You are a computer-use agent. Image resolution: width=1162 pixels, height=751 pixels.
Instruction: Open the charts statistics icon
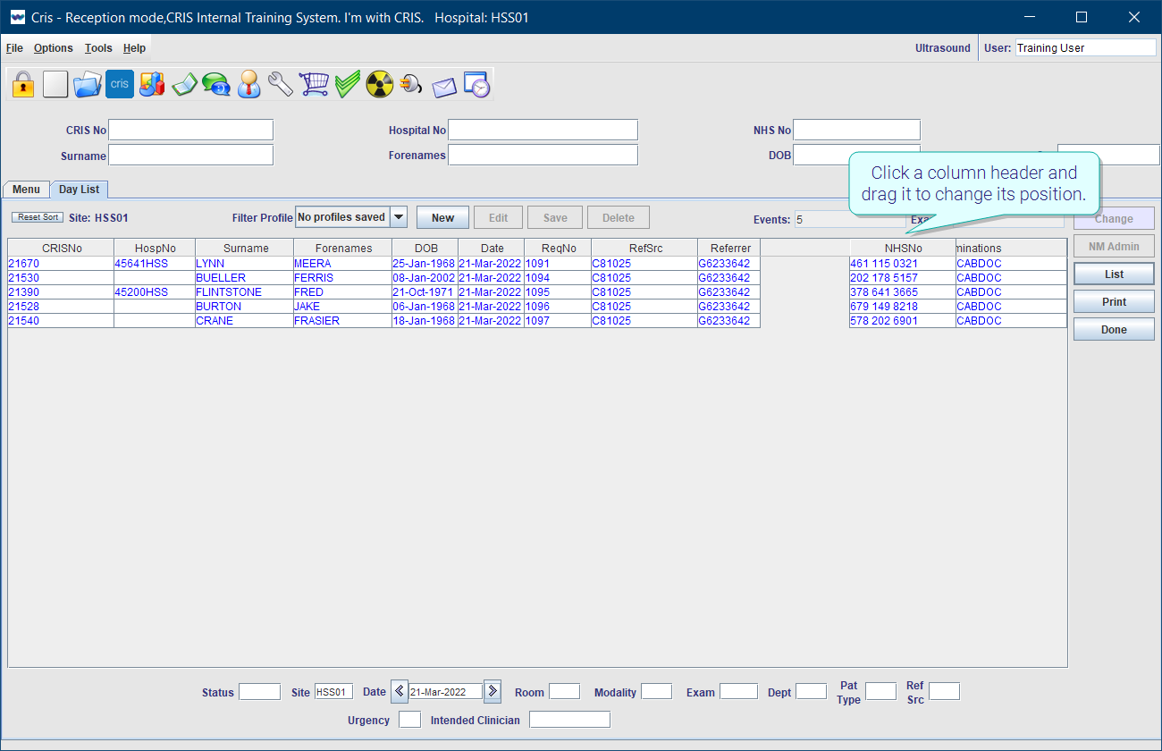152,84
